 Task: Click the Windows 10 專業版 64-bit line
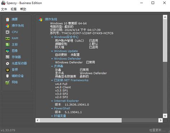[69, 23]
